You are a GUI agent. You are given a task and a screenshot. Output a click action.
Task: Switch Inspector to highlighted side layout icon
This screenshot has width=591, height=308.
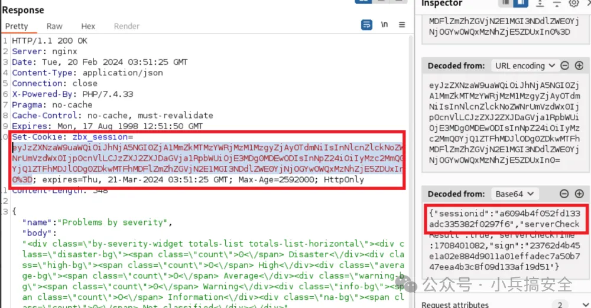pos(521,4)
